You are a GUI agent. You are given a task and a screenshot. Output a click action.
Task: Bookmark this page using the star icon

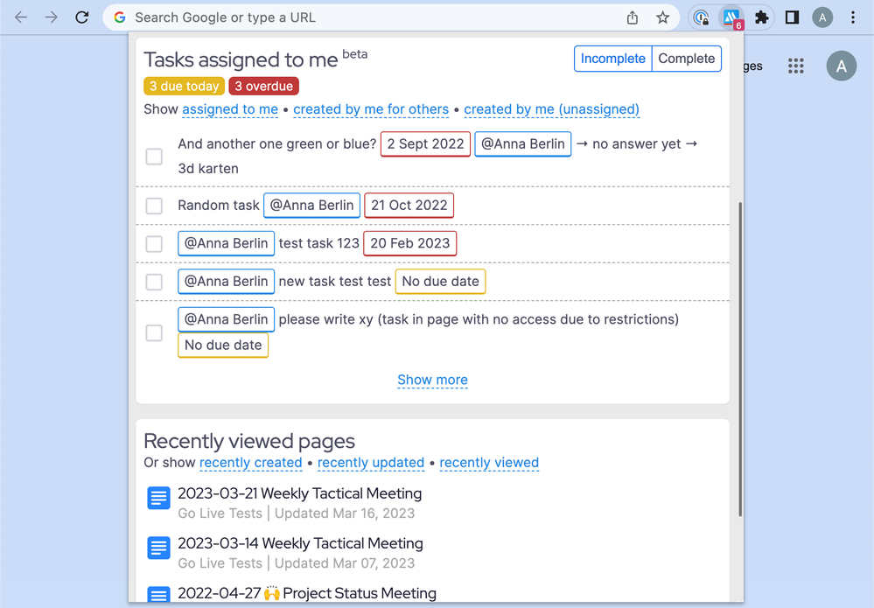662,17
